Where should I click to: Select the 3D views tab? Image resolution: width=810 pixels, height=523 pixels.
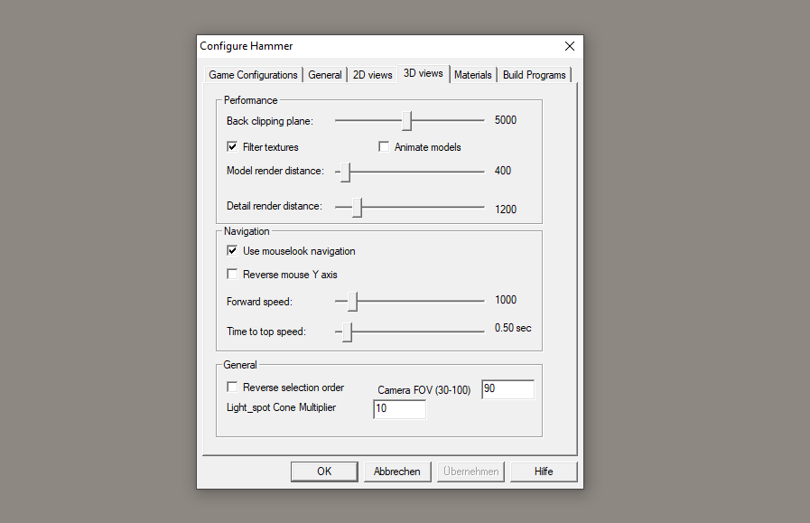click(424, 73)
